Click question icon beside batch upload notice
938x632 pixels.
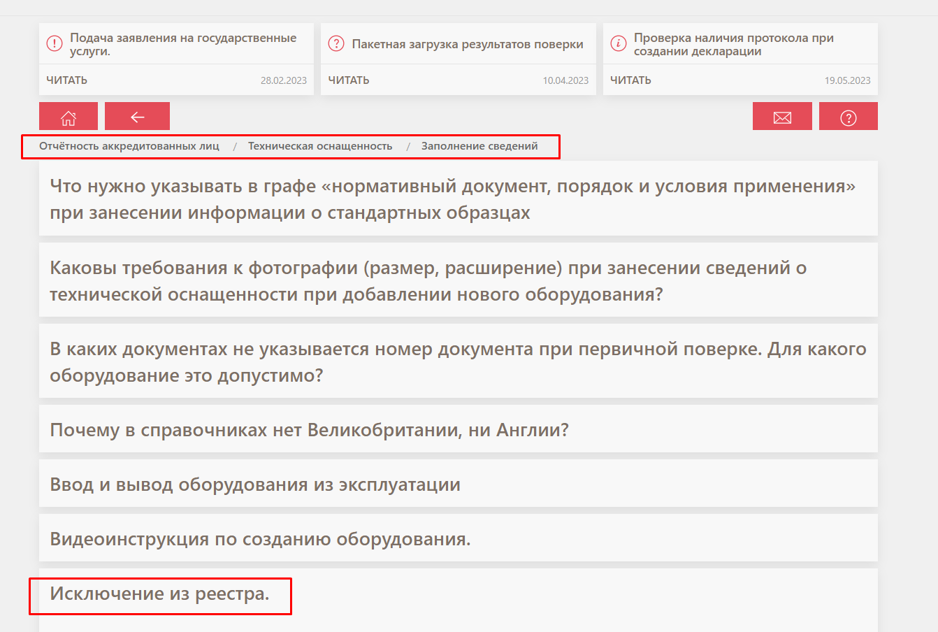tap(336, 44)
